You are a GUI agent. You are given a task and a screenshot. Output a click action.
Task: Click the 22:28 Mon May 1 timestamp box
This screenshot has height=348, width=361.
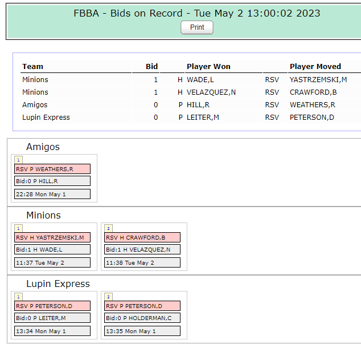point(52,194)
